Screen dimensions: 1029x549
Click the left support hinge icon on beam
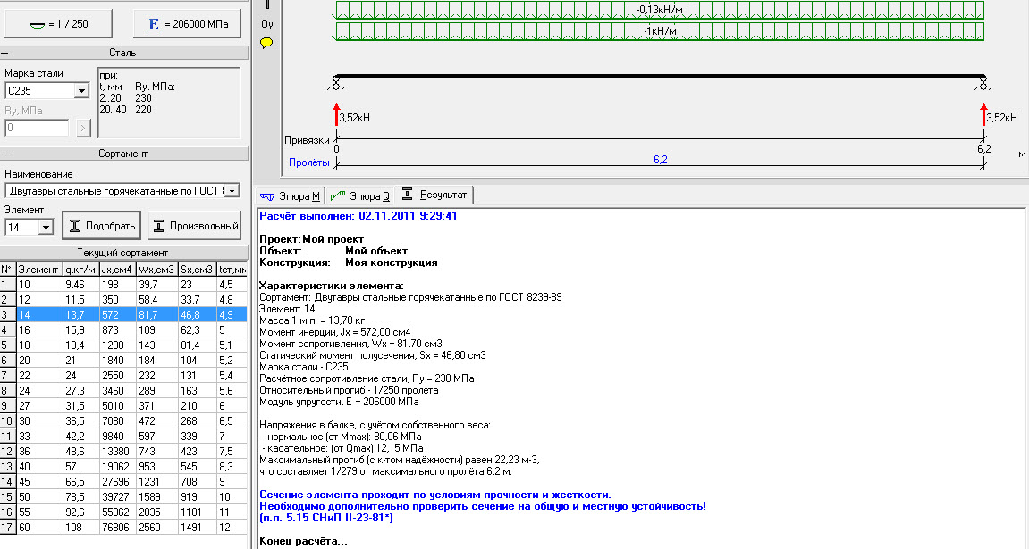(337, 83)
